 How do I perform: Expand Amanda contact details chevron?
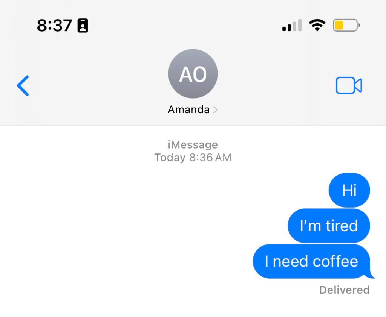tap(215, 109)
